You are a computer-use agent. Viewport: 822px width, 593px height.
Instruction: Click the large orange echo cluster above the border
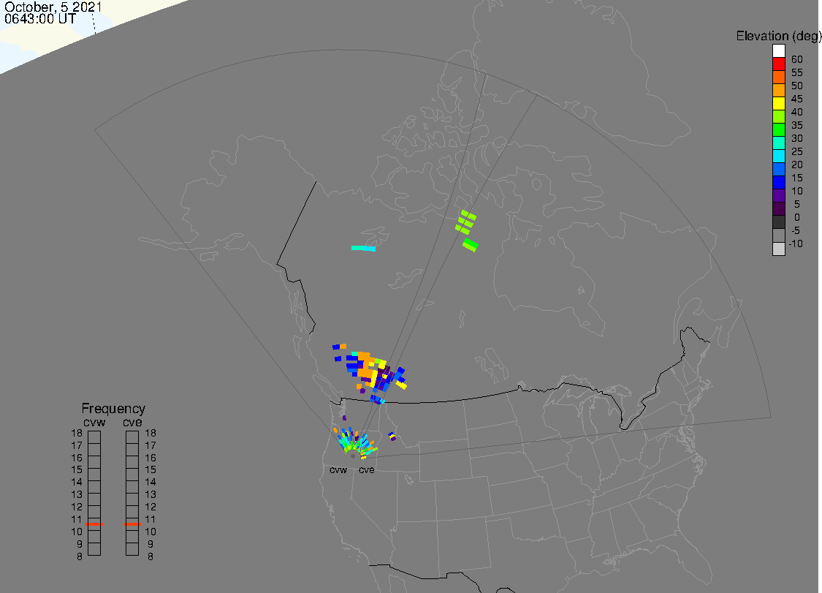[365, 366]
